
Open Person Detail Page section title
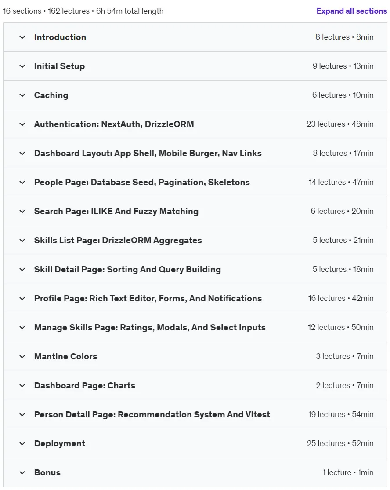click(x=152, y=415)
